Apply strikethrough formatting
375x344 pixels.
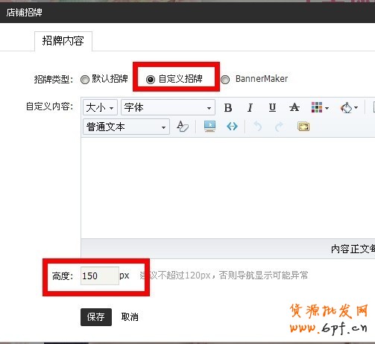[x=294, y=108]
